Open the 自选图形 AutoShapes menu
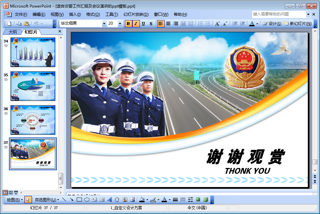The width and height of the screenshot is (320, 214). [47, 200]
